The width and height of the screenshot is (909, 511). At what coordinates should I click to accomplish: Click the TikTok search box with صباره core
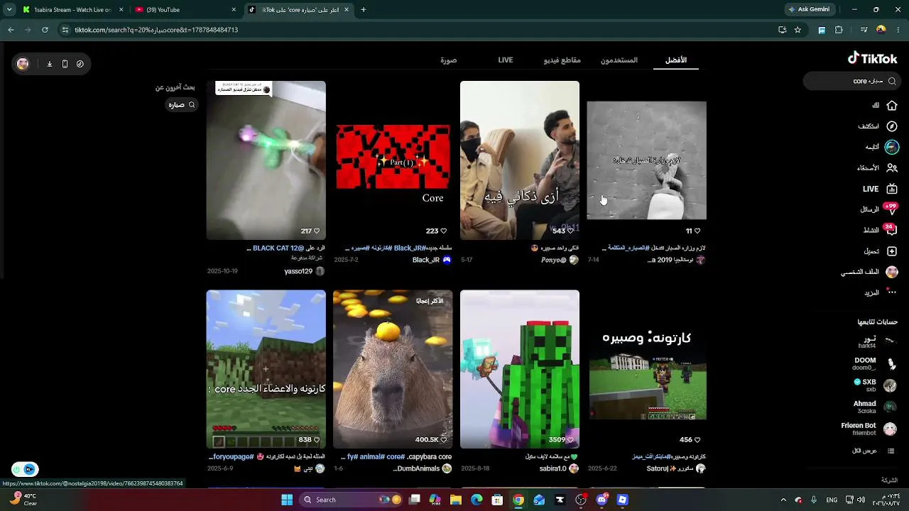(851, 81)
